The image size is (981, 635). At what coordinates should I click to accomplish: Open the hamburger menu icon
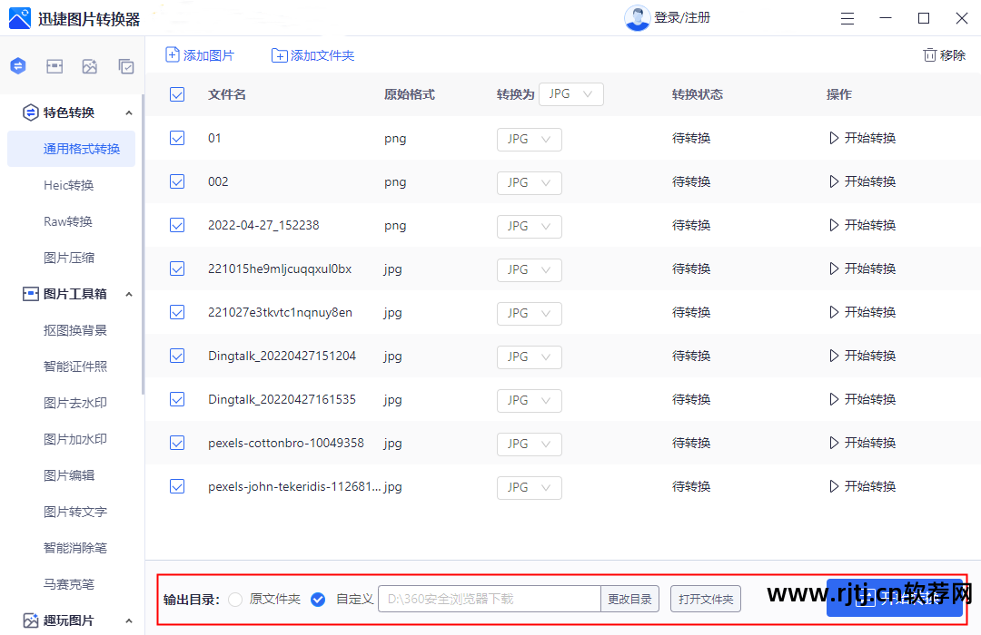847,17
